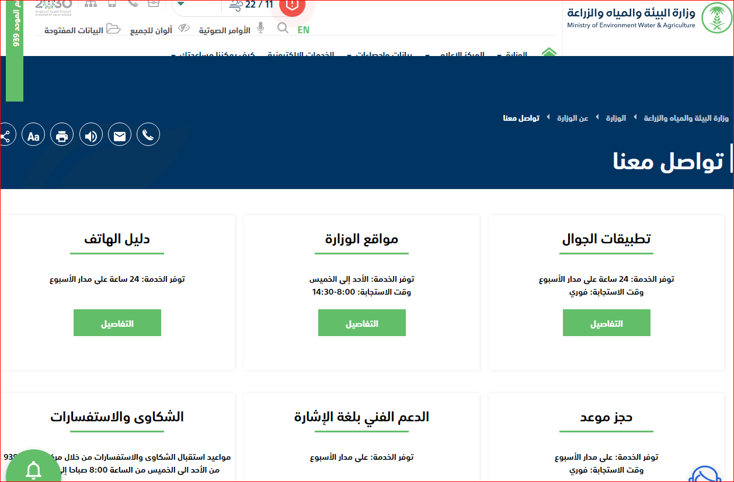Print the page using the printer icon
This screenshot has width=734, height=482.
coord(62,135)
